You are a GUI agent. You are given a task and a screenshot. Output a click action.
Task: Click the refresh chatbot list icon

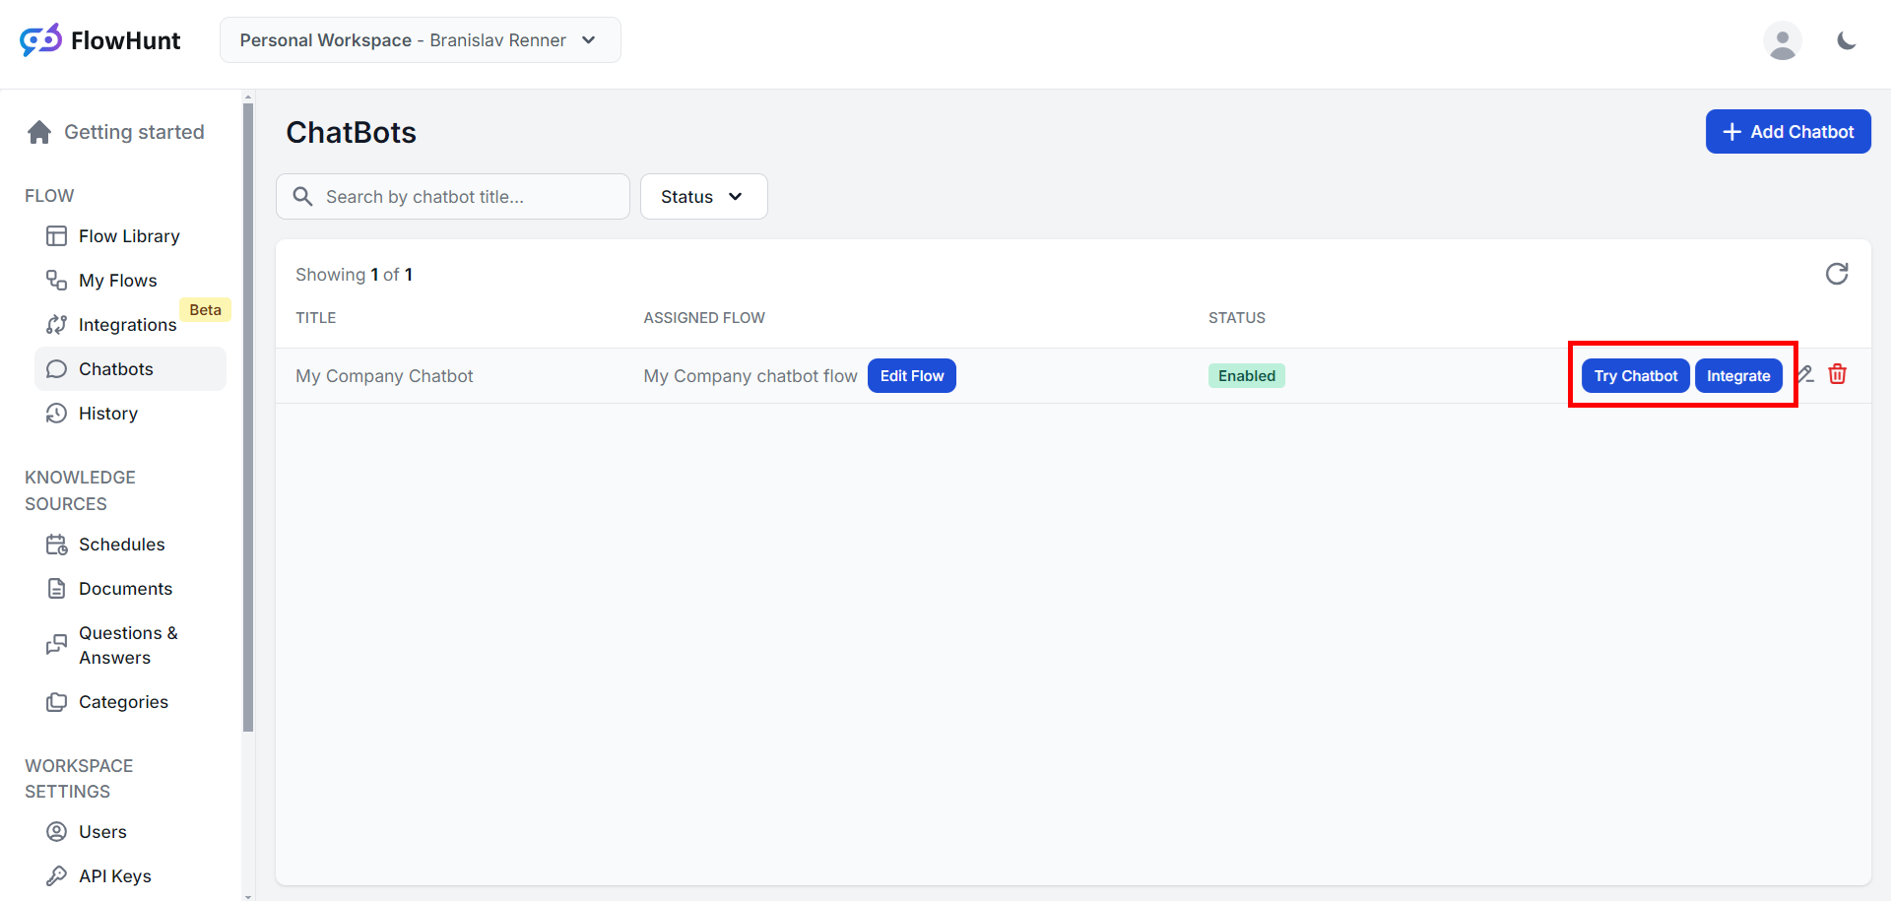[1836, 274]
